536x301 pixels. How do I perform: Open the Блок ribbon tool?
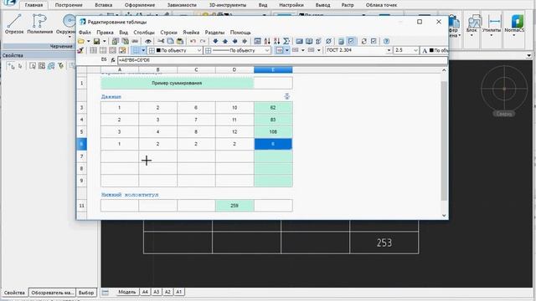474,24
